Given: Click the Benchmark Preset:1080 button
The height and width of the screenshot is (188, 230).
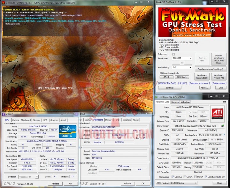Looking at the screenshot, I should point(202,77).
